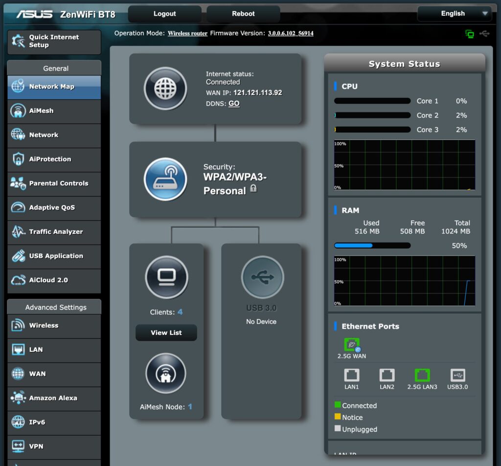Click the RAM Free 508 MB value
Screen dimensions: 501x466
pyautogui.click(x=412, y=231)
